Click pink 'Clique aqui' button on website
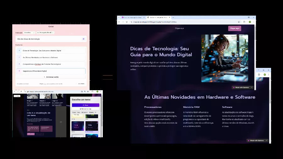This screenshot has width=283, height=159. click(235, 29)
